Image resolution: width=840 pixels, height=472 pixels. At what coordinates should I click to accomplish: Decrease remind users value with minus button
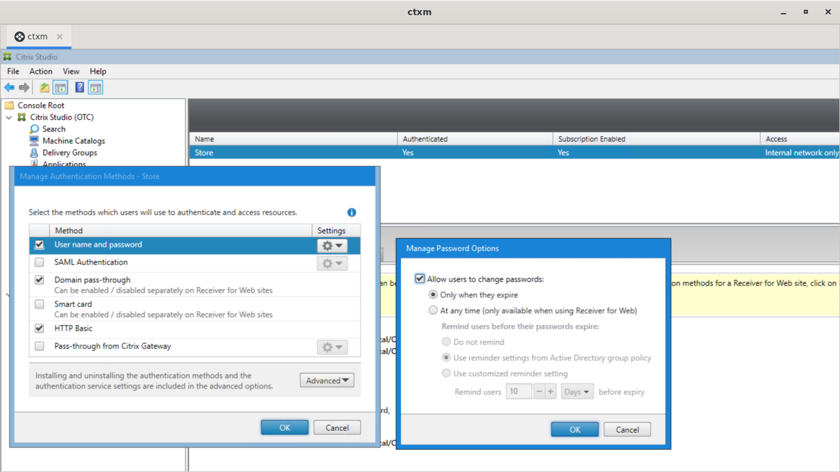pos(539,392)
